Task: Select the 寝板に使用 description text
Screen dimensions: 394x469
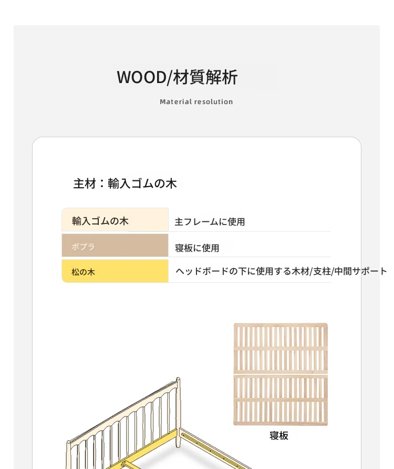Action: pos(197,248)
